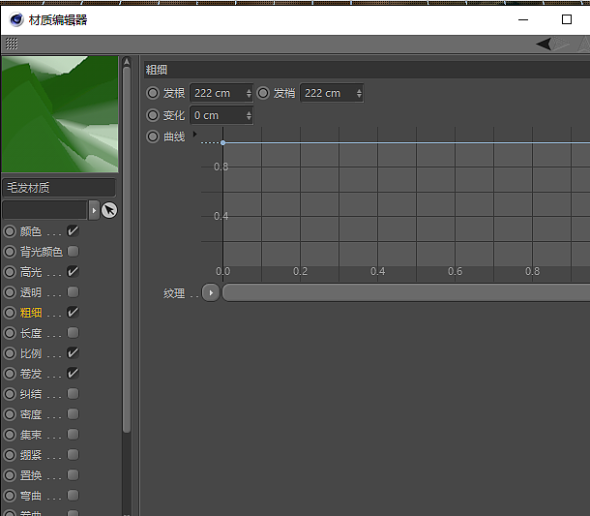Select the blue curve point at 0.0
This screenshot has height=516, width=590.
[223, 142]
